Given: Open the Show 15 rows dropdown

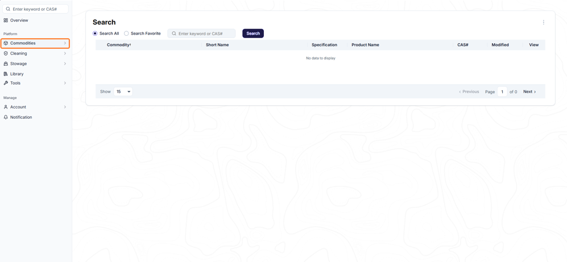Looking at the screenshot, I should 123,92.
